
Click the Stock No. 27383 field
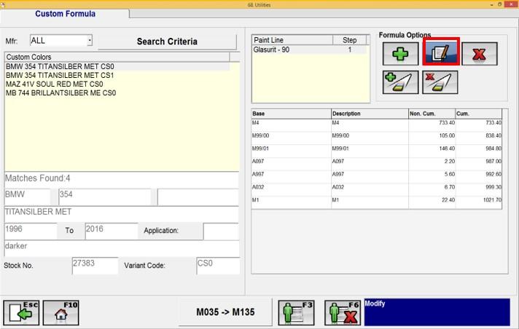point(95,266)
